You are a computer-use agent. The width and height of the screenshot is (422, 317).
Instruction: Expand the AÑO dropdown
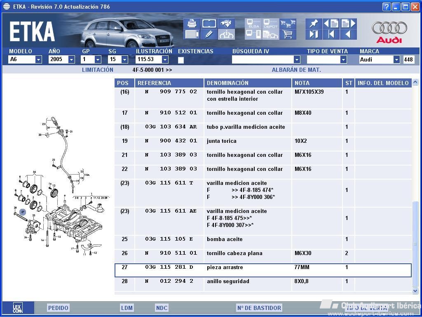[x=71, y=59]
